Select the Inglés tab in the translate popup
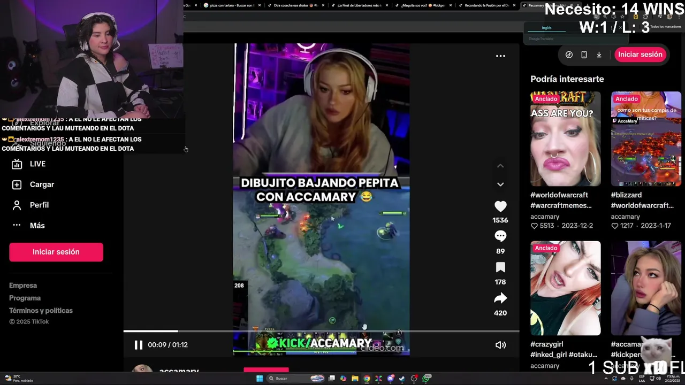Screen dimensions: 685x385 pos(546,28)
